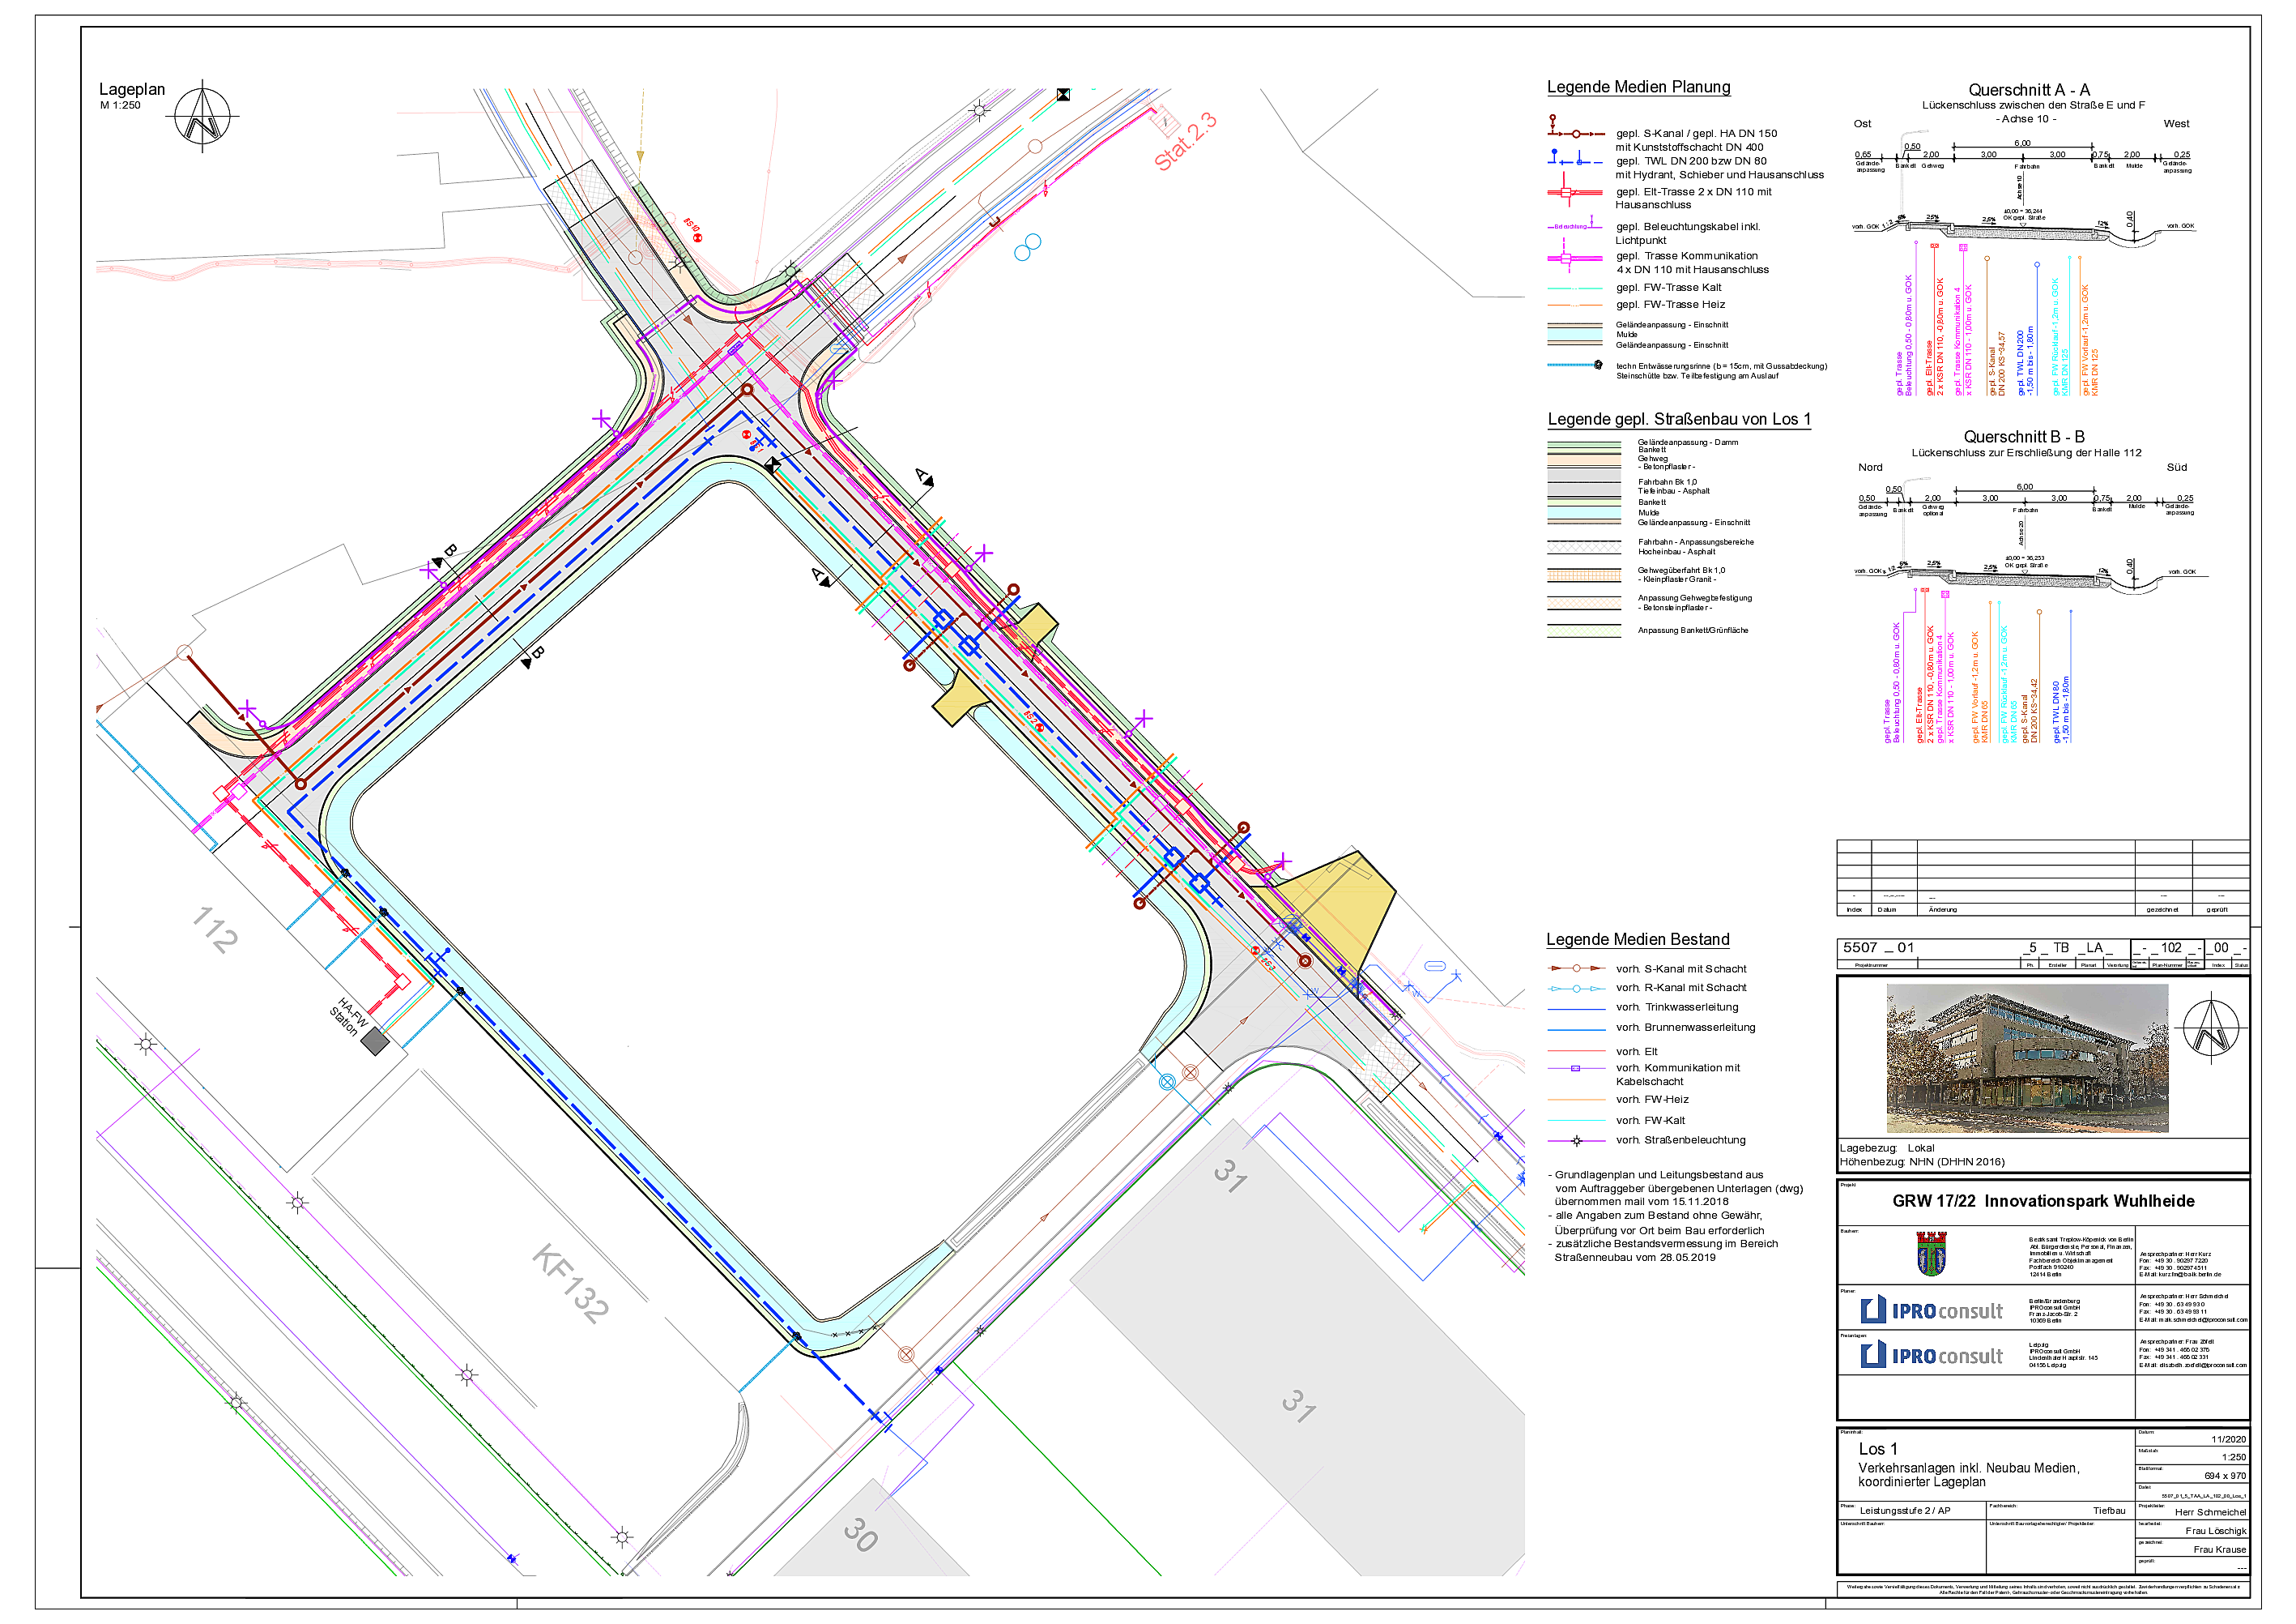The width and height of the screenshot is (2296, 1624).
Task: Click the Berlin district coat of arms
Action: [1931, 1254]
